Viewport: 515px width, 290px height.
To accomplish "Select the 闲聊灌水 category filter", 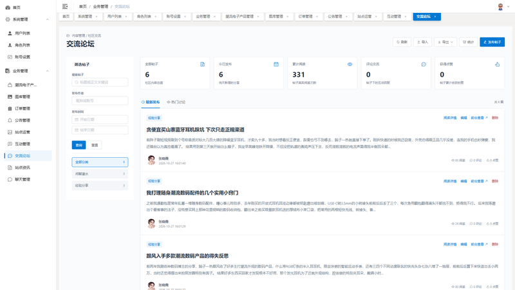I will (100, 174).
